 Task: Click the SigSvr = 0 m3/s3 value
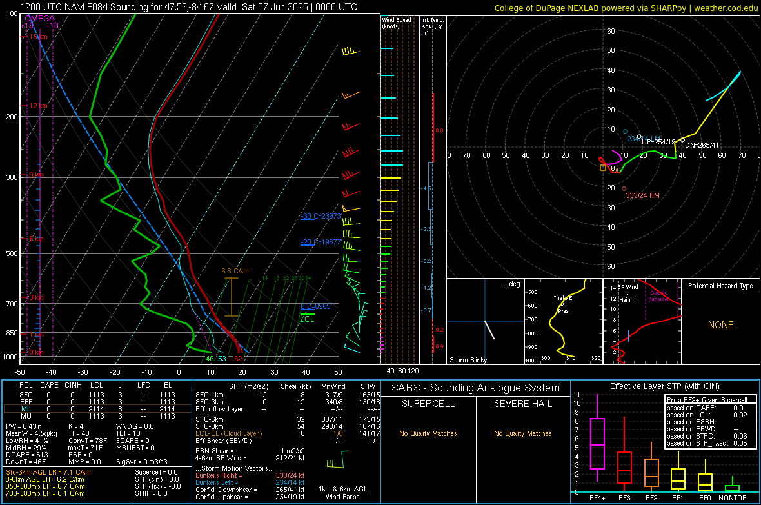click(x=142, y=462)
